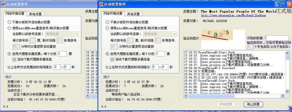Screen dimensions: 292x112
Task: Click the interval minimum field in the right window
Action: point(155,67)
